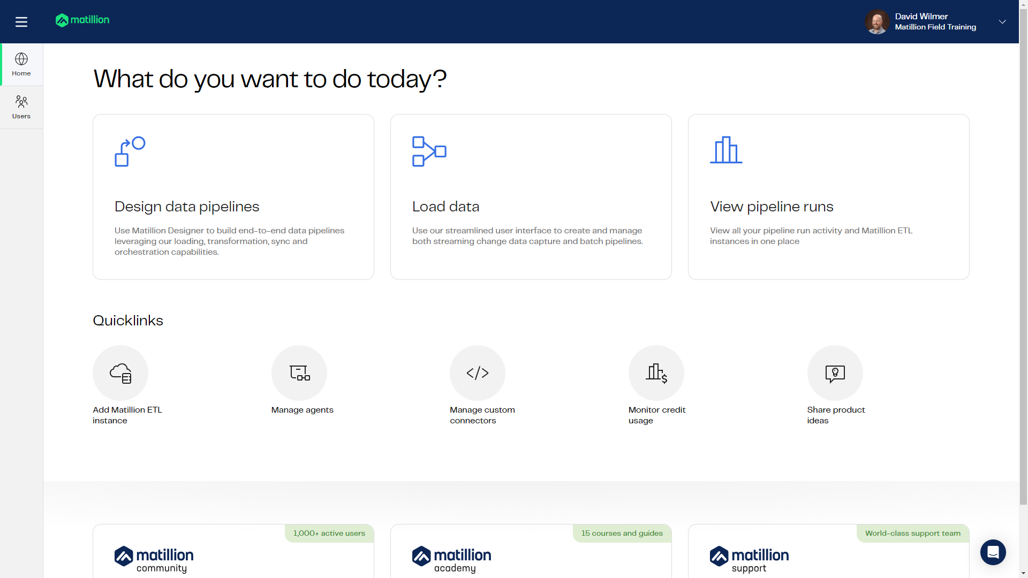The height and width of the screenshot is (578, 1028).
Task: Click the Matillion logo in the header
Action: (82, 20)
